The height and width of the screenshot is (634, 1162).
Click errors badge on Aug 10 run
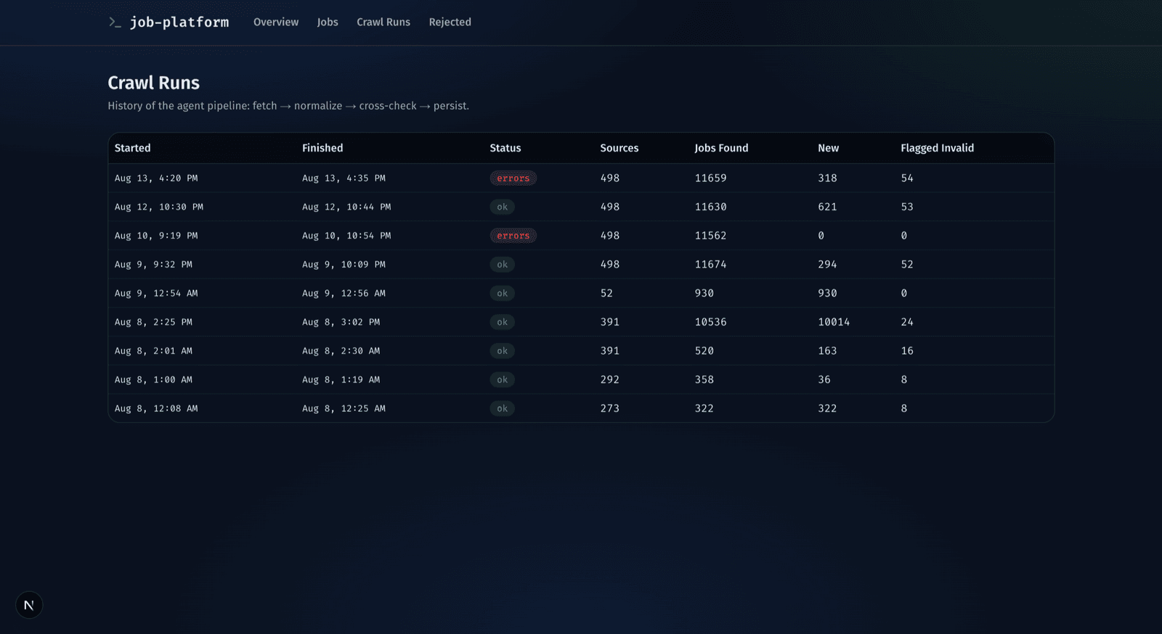pyautogui.click(x=513, y=236)
